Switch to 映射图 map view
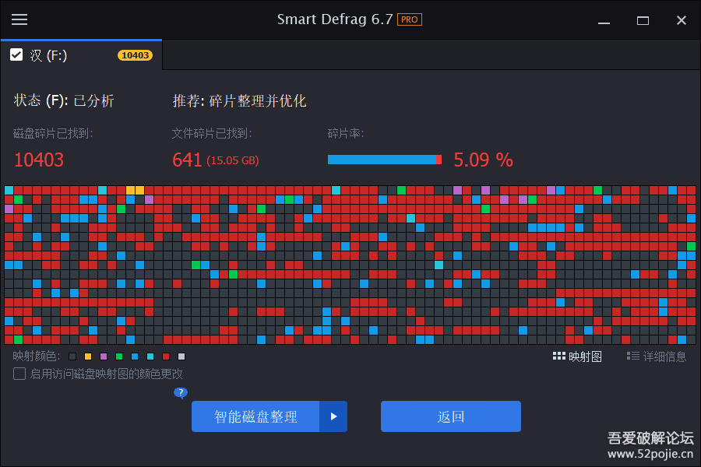 577,356
